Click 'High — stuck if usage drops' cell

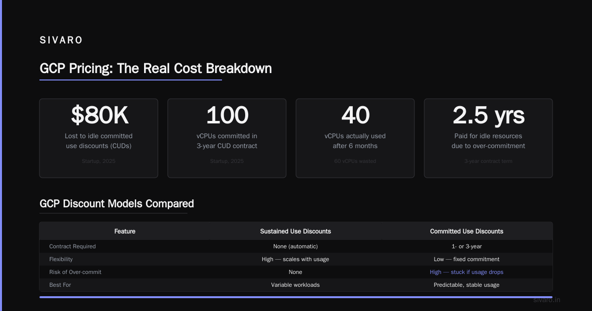pos(467,272)
